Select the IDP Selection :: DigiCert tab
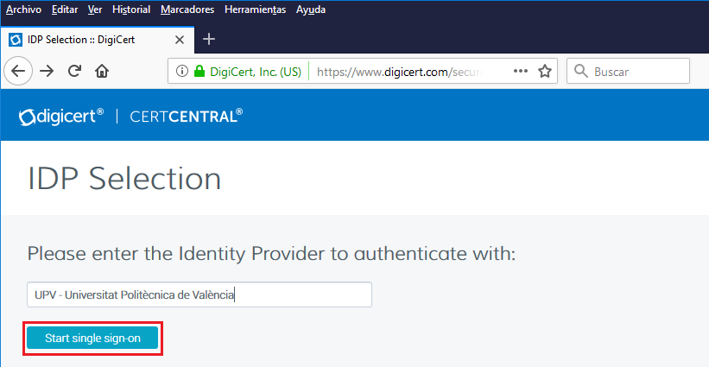This screenshot has height=367, width=709. coord(86,40)
